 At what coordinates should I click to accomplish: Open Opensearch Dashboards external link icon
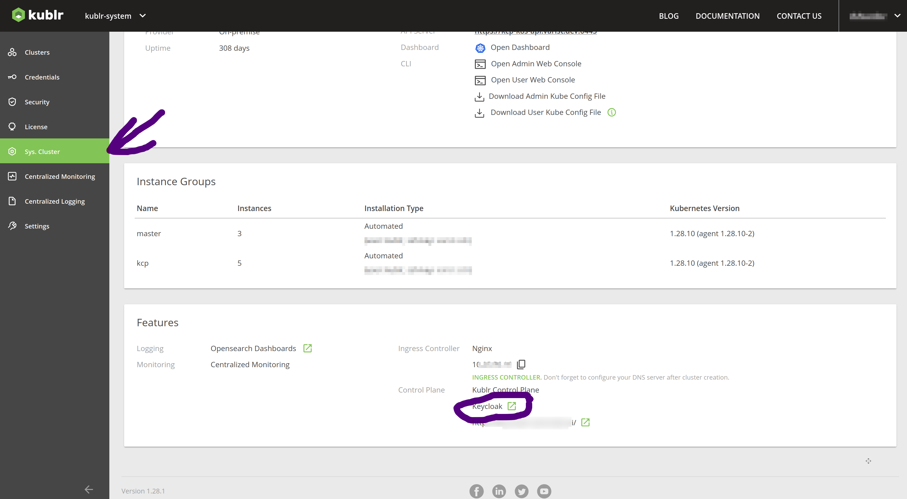click(x=307, y=348)
